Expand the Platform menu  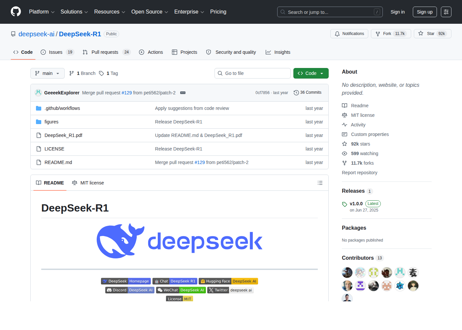[42, 12]
